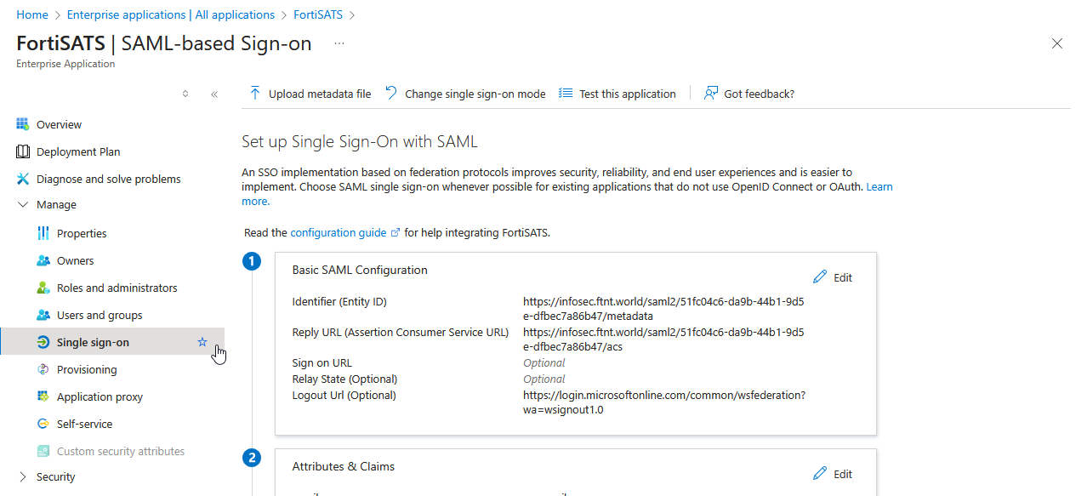This screenshot has width=1087, height=496.
Task: Select Overview text in the sidebar
Action: tap(59, 125)
